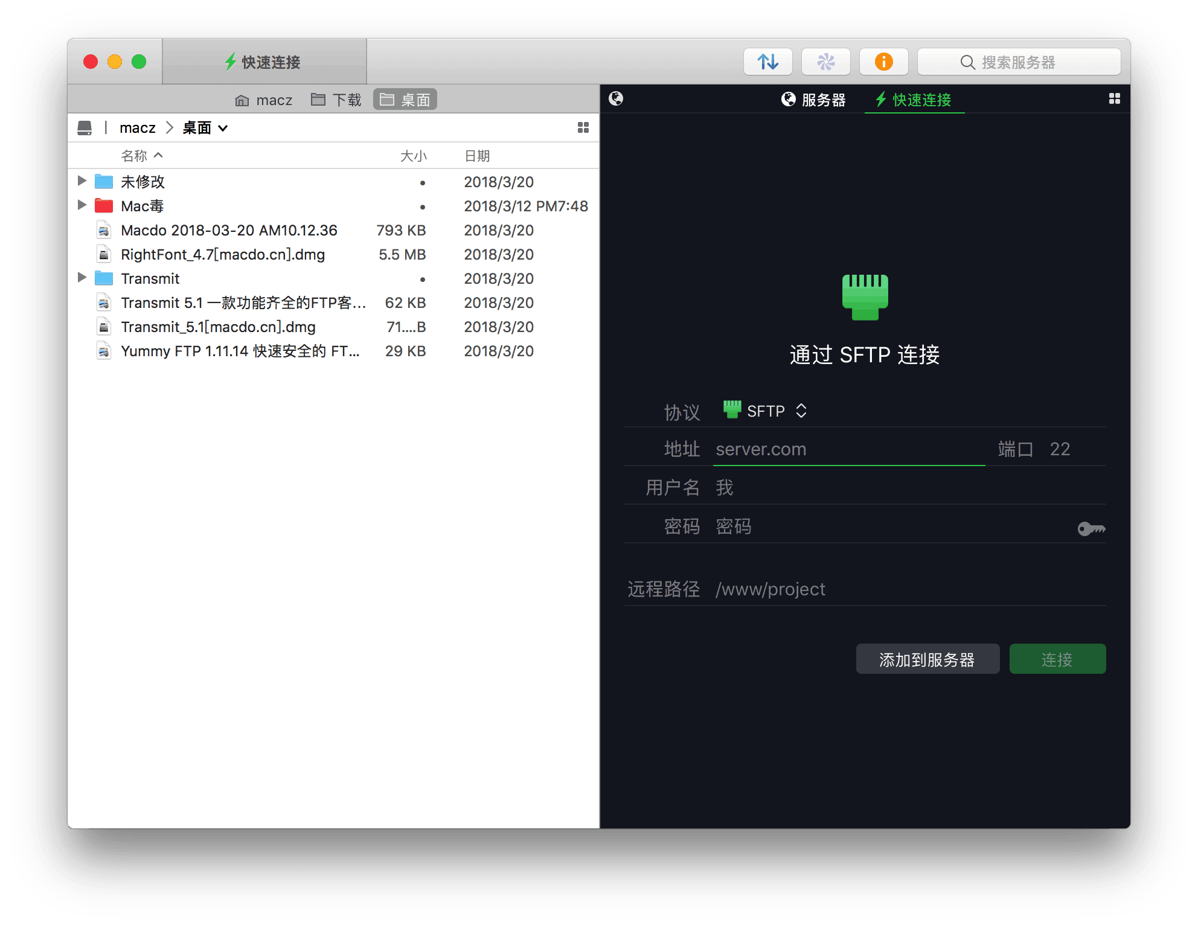Open the 桌面 path dropdown chevron
Viewport: 1198px width, 925px height.
pyautogui.click(x=223, y=128)
